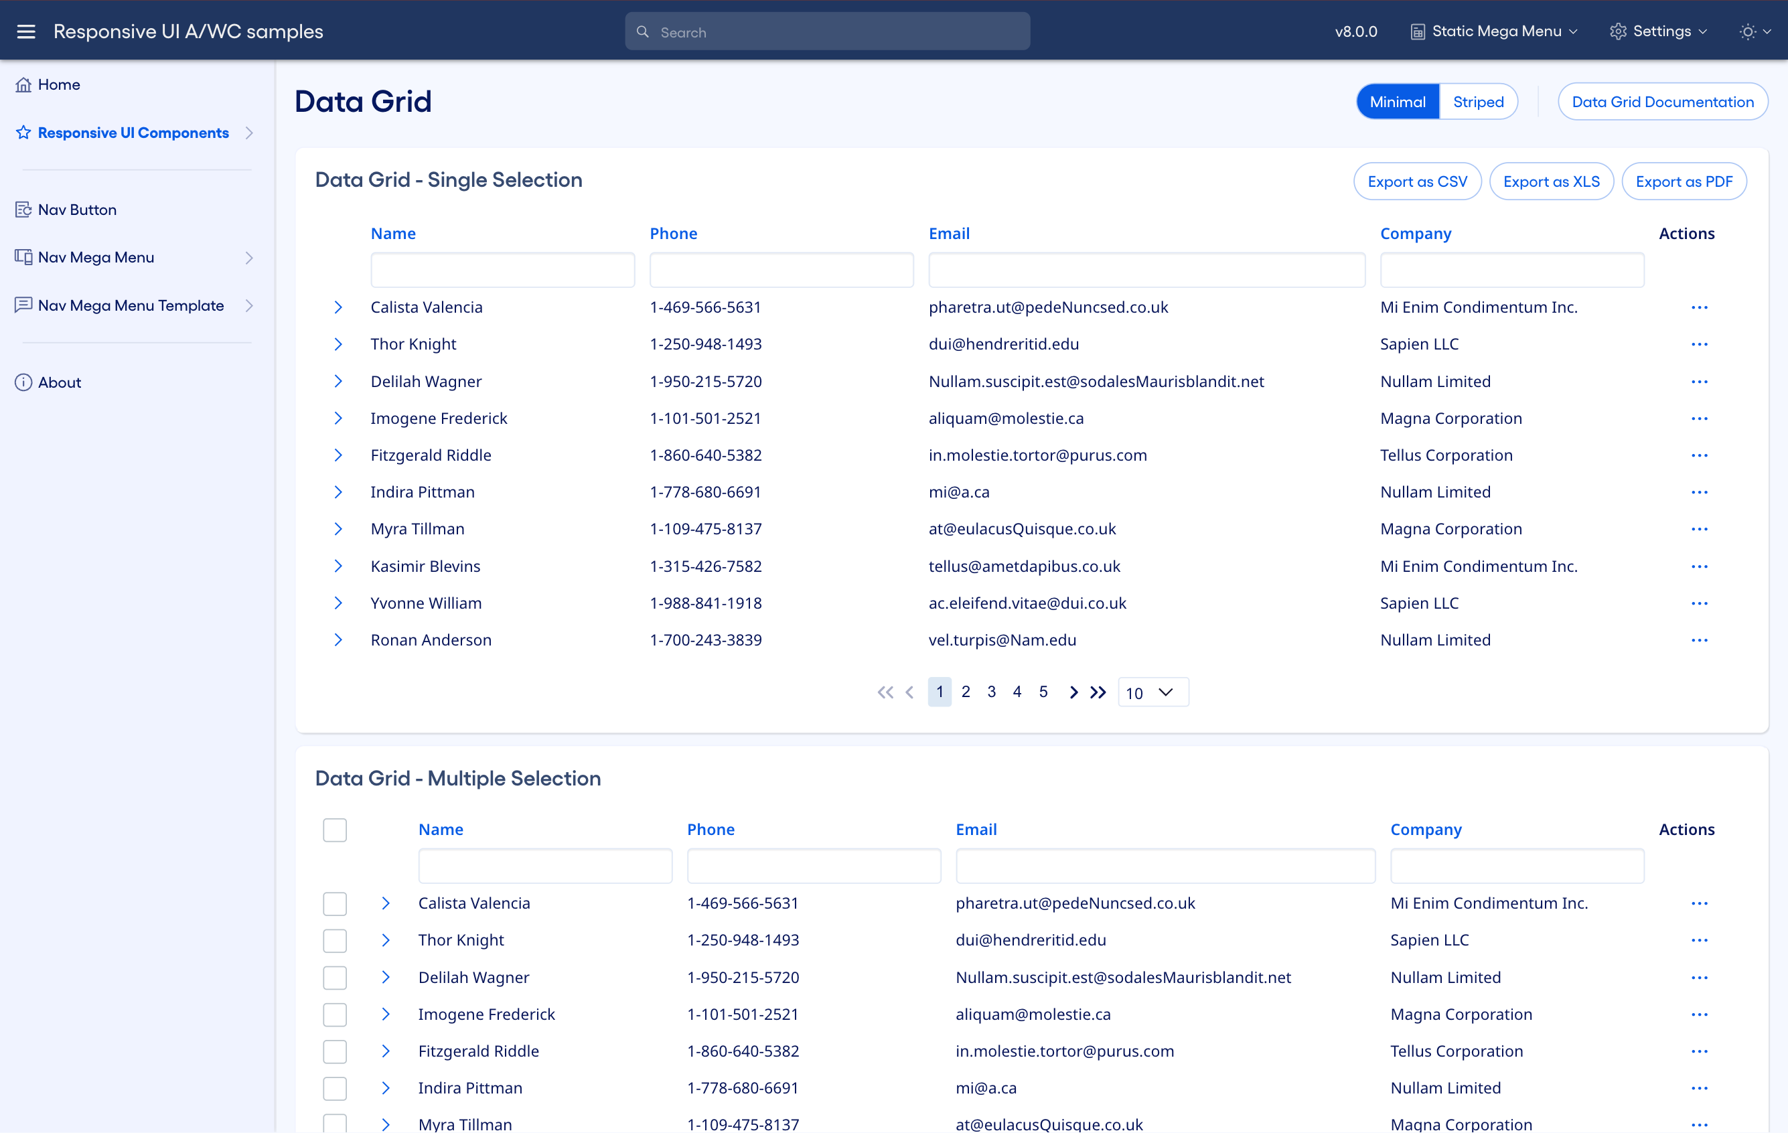
Task: Check the checkbox for Delilah Wagner
Action: (x=335, y=977)
